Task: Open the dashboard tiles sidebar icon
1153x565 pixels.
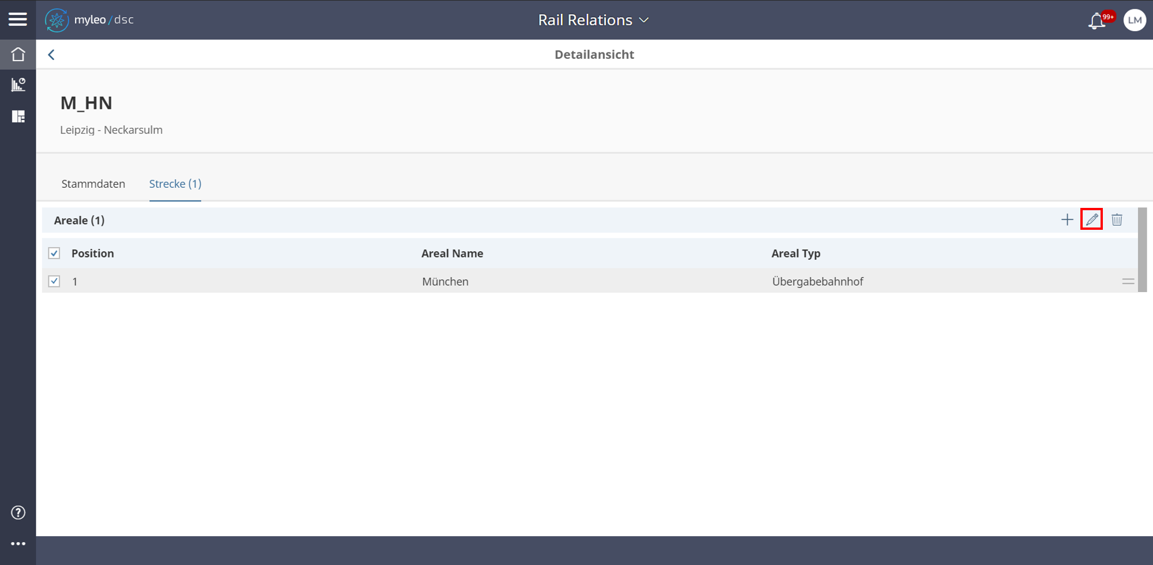Action: pos(18,117)
